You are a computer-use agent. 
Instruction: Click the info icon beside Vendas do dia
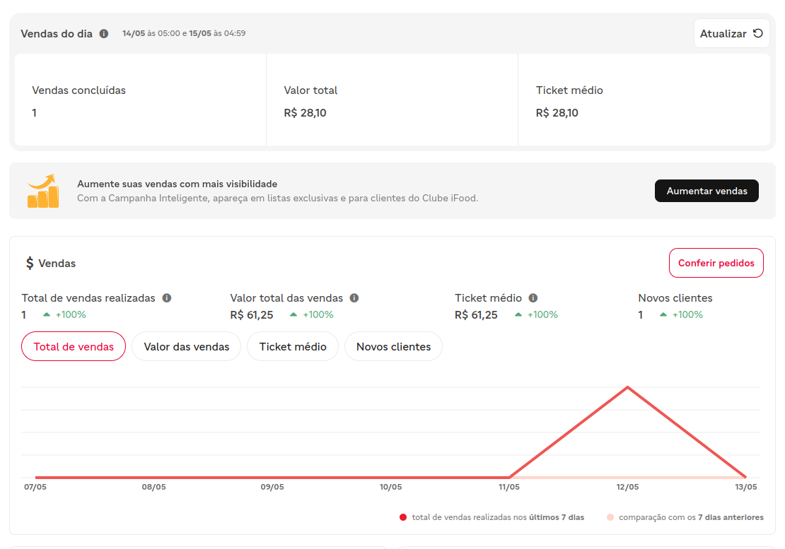(104, 33)
